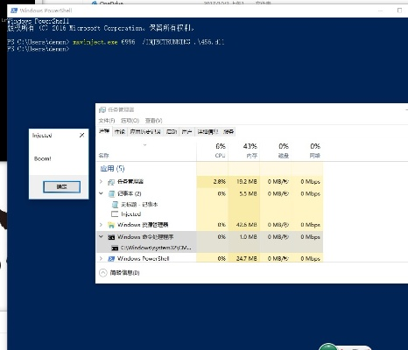
Task: Select the 无标题 - 记事本 child row
Action: (210, 205)
